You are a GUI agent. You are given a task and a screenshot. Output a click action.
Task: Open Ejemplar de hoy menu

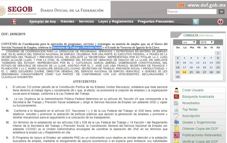click(43, 22)
